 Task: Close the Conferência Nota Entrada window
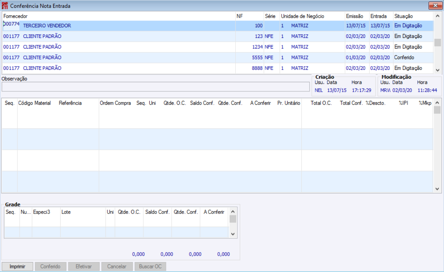434,5
